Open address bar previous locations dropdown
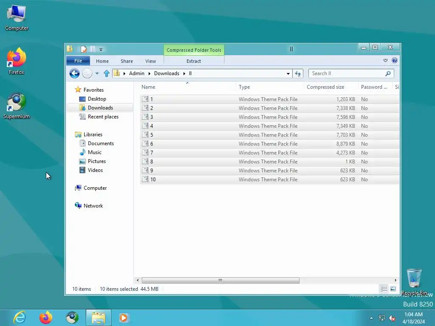Screen dimensions: 435x326 point(288,73)
